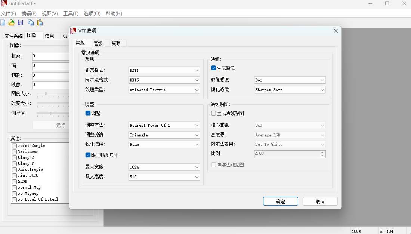Open the 最大宽度 1024 dropdown
Image resolution: width=411 pixels, height=234 pixels.
[164, 167]
